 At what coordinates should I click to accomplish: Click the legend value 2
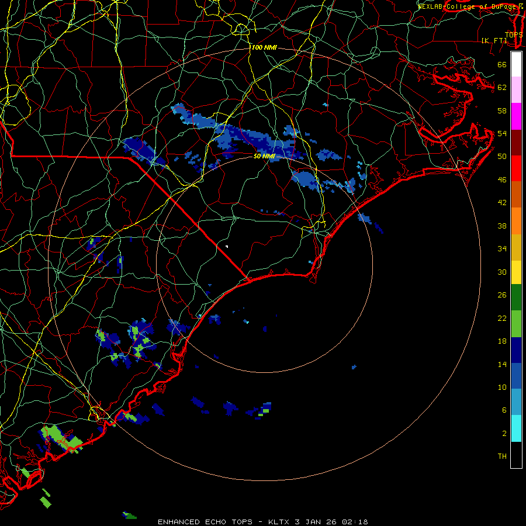click(504, 434)
